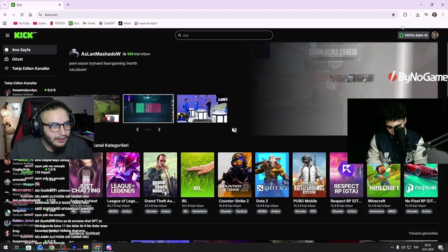Open Premiere Pro from the taskbar
Viewport: 448px width, 252px height.
74,247
